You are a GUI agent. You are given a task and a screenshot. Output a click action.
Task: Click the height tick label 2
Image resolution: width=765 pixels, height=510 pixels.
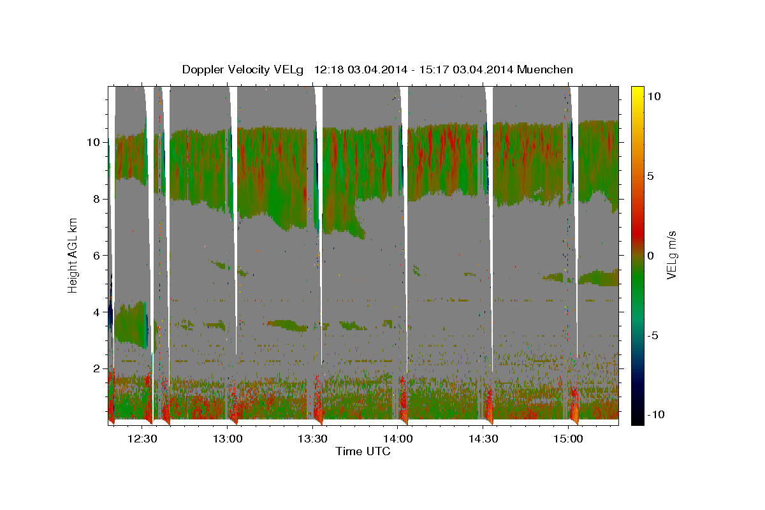point(96,368)
